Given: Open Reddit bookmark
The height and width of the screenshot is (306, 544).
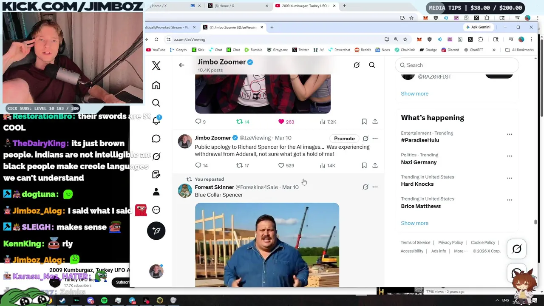Looking at the screenshot, I should click(363, 50).
